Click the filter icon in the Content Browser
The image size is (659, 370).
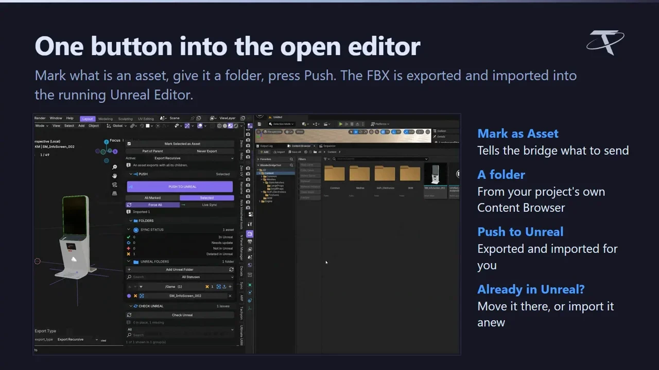click(x=326, y=159)
